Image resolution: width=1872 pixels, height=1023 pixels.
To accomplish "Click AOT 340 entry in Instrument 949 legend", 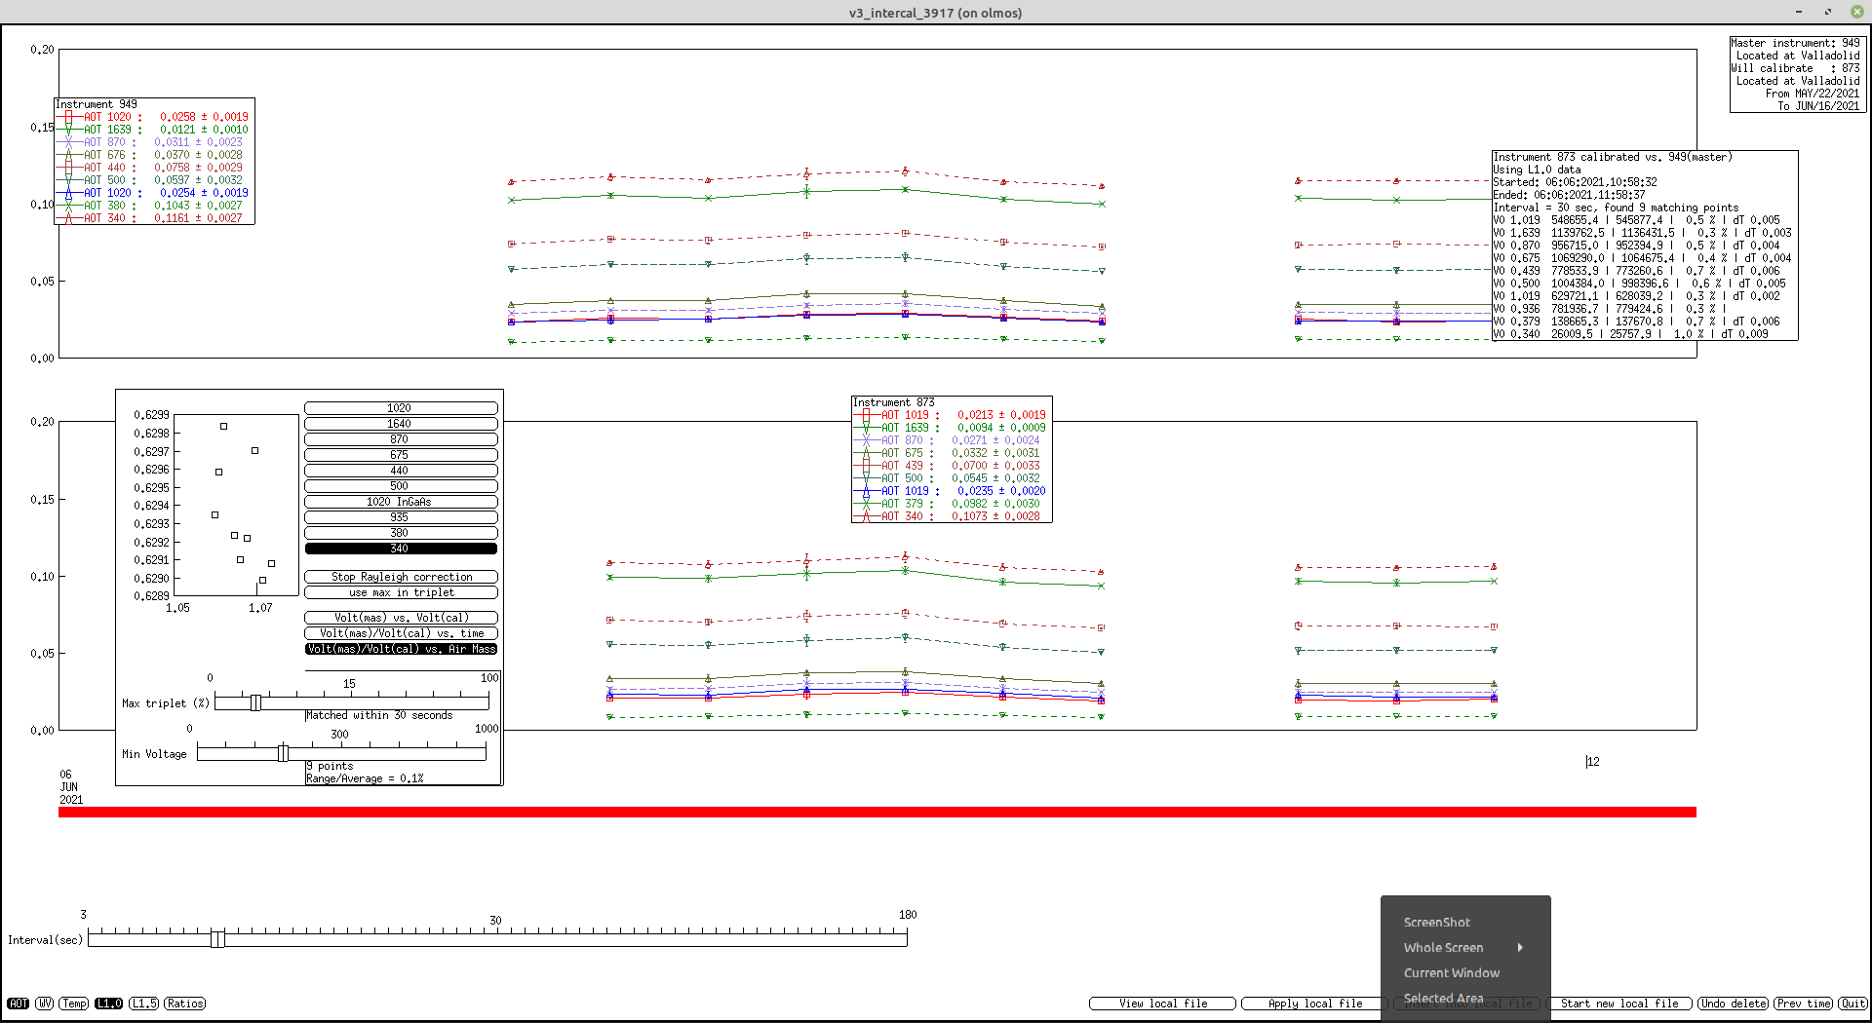I will pyautogui.click(x=153, y=218).
